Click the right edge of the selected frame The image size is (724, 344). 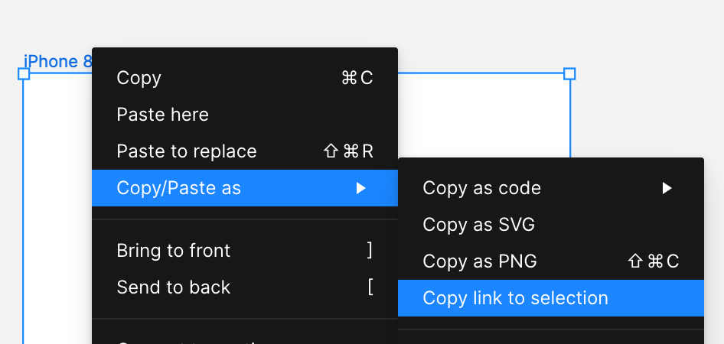[570, 122]
